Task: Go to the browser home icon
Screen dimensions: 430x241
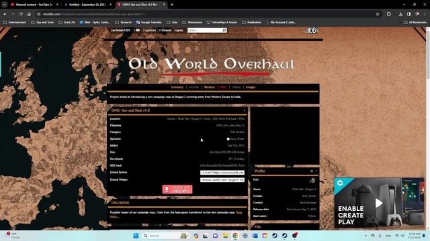Action: pyautogui.click(x=29, y=14)
